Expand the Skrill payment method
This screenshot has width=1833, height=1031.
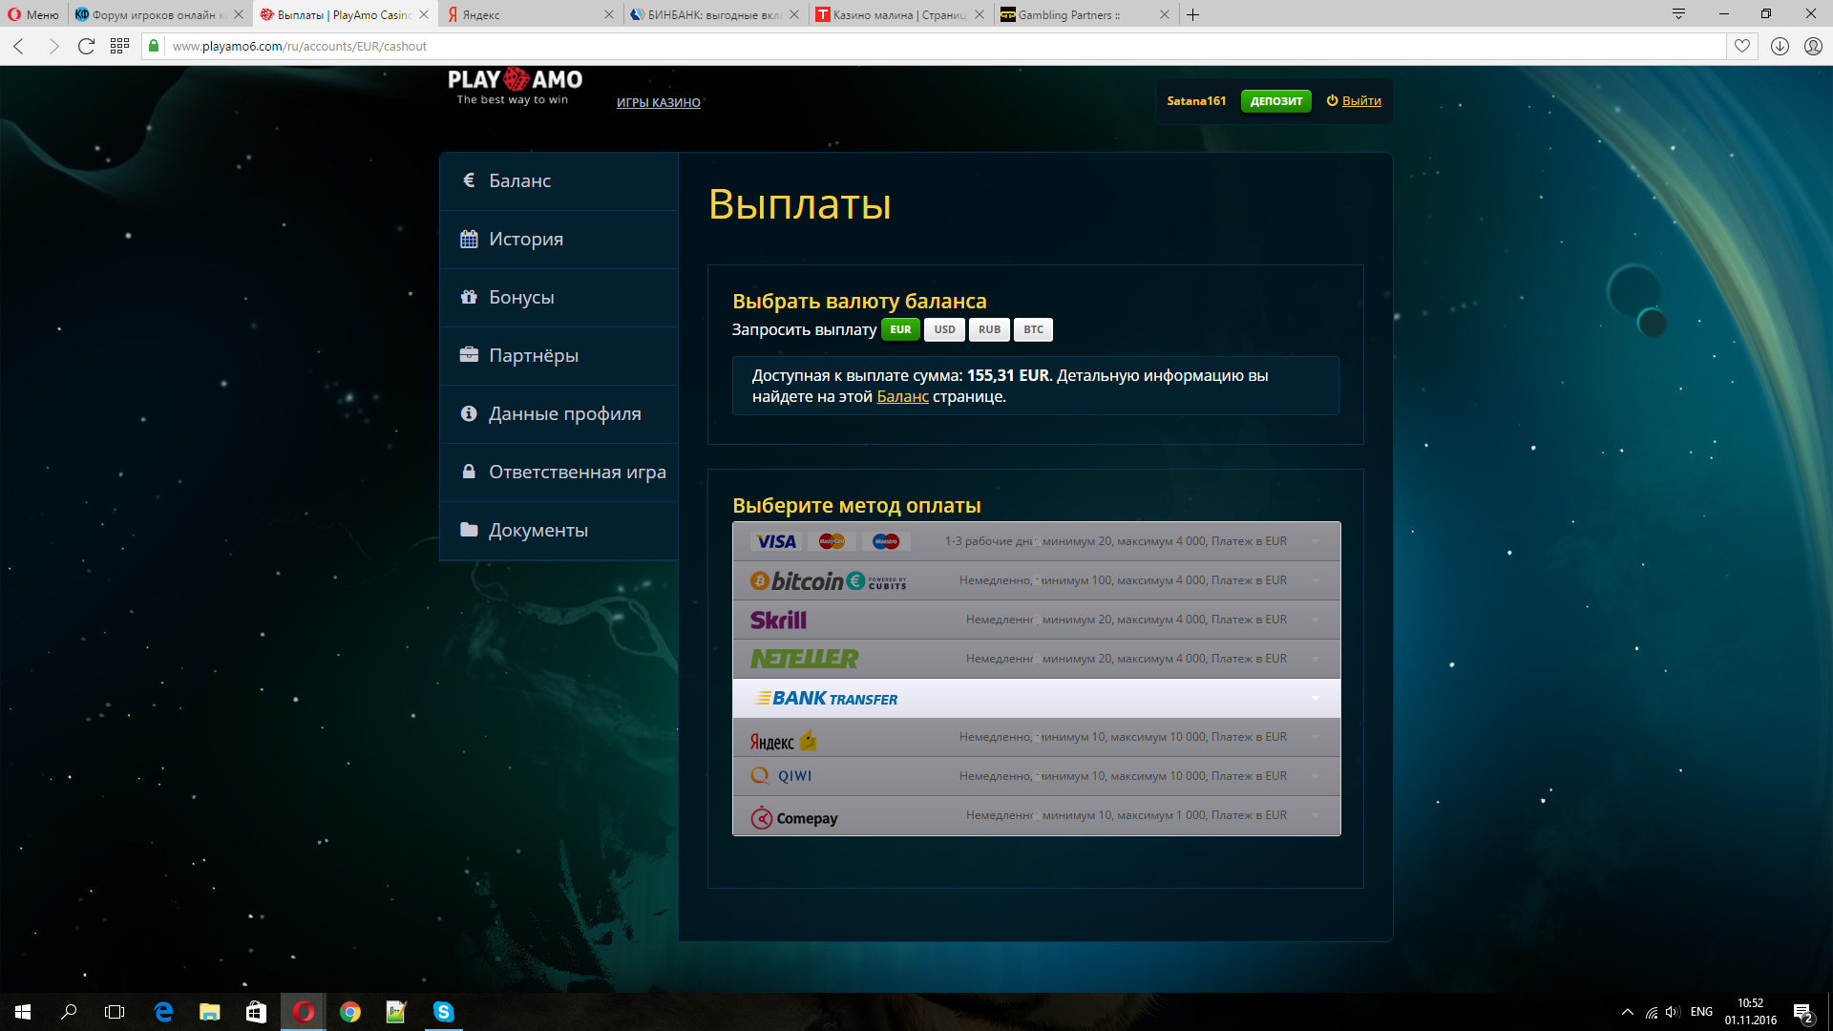1036,620
